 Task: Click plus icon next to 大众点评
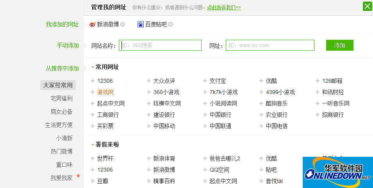coord(149,81)
